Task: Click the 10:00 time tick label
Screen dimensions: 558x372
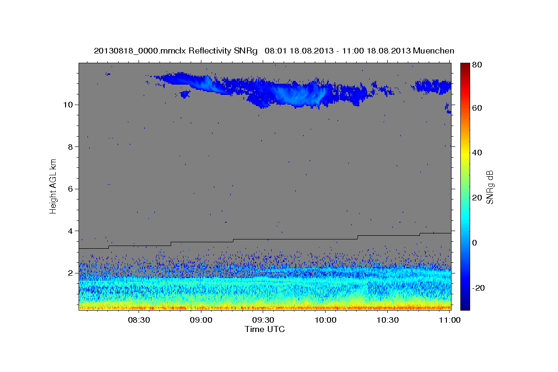Action: coord(325,320)
